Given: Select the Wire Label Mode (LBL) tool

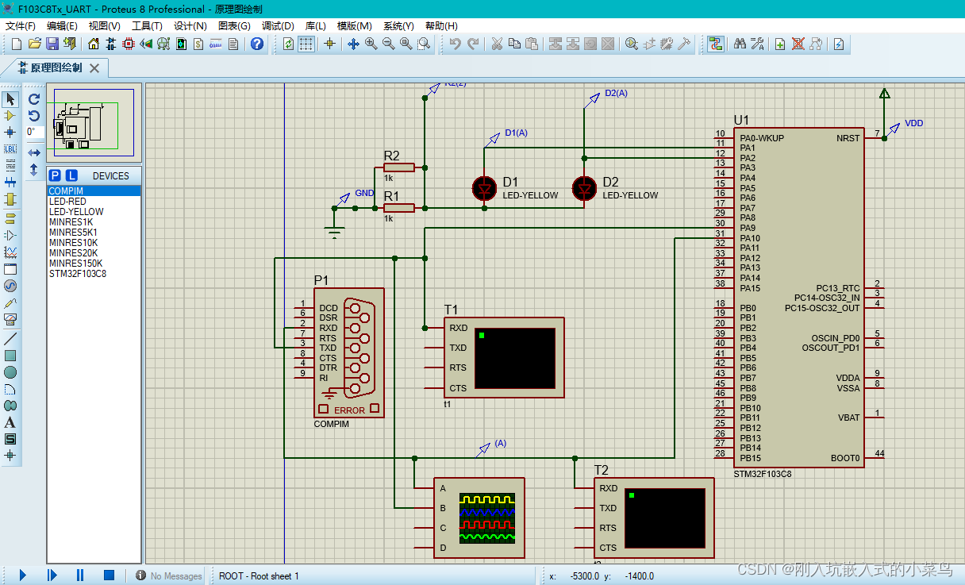Looking at the screenshot, I should (x=10, y=149).
